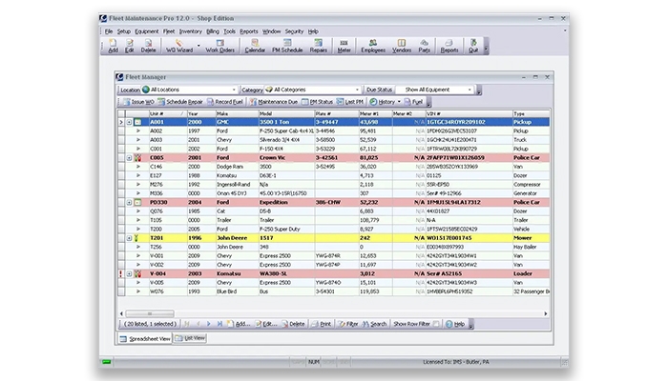
Task: Switch to the List View tab
Action: point(188,338)
